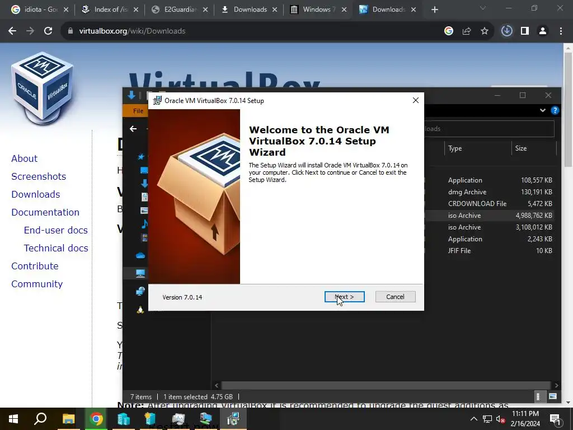The image size is (573, 430).
Task: Close the Oracle VM VirtualBox Setup dialog
Action: [x=416, y=100]
